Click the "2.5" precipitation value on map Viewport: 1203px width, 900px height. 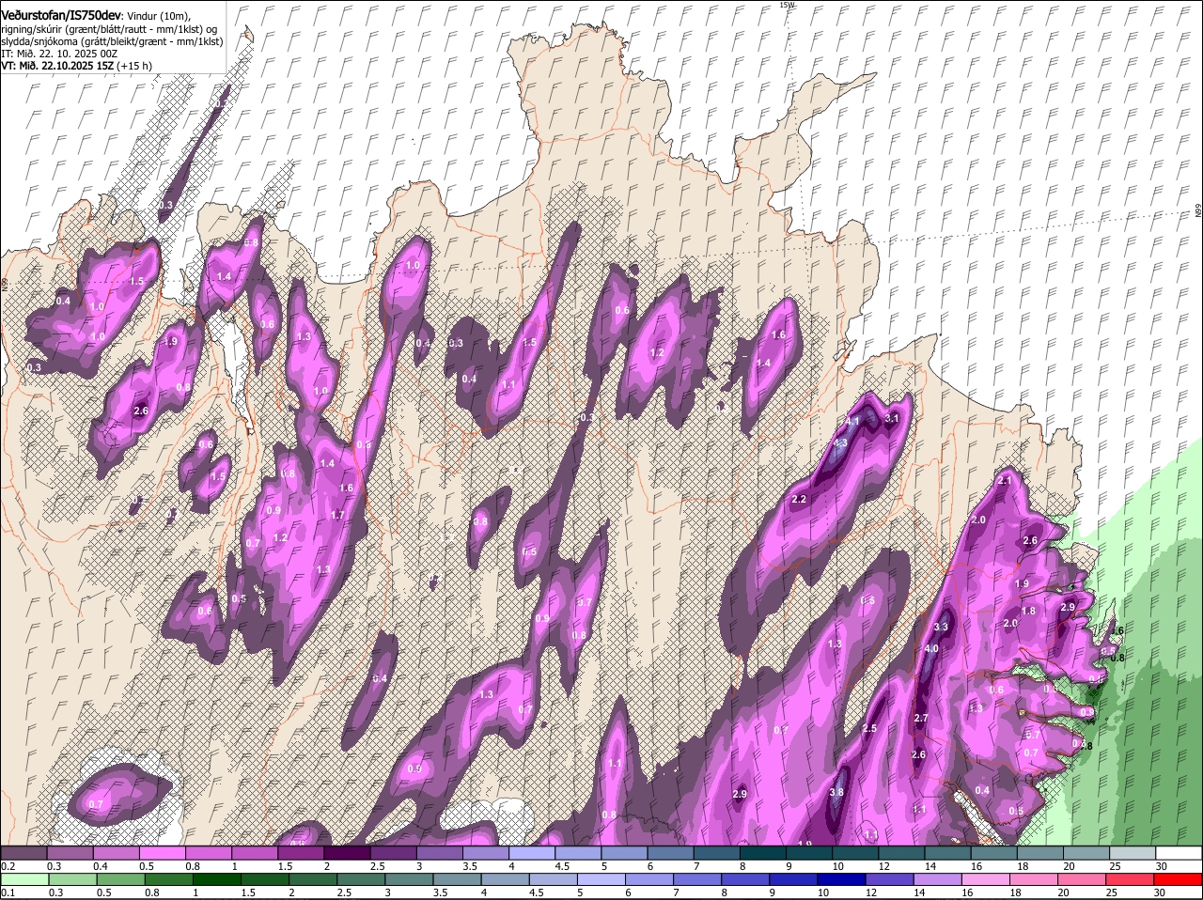(869, 729)
